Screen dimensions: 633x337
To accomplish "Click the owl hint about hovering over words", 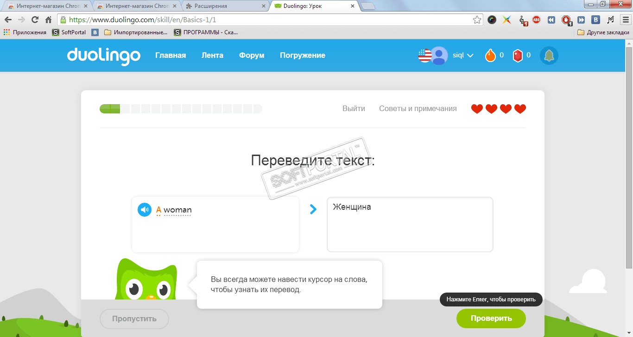I will (x=289, y=285).
